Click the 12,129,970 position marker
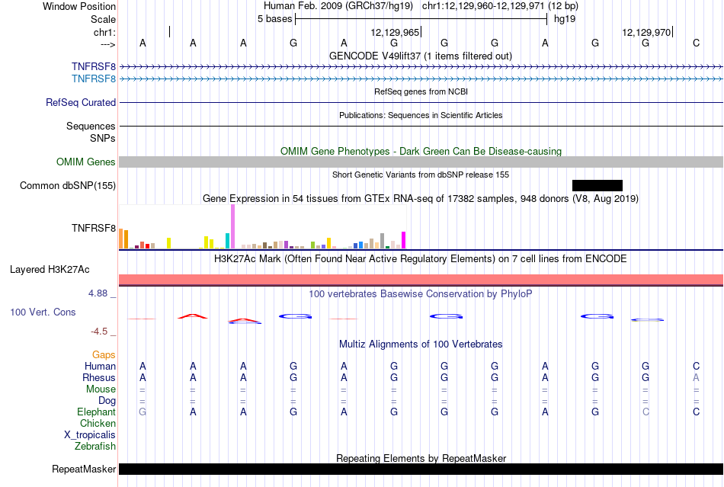 coord(646,32)
